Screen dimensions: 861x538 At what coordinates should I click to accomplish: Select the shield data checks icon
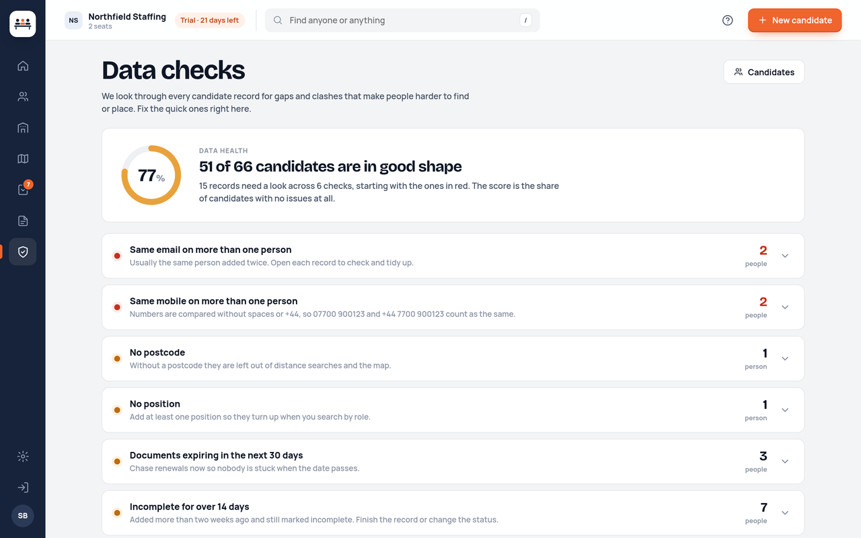23,252
